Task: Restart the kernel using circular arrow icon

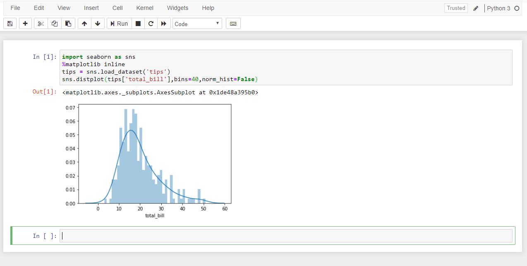Action: (150, 23)
